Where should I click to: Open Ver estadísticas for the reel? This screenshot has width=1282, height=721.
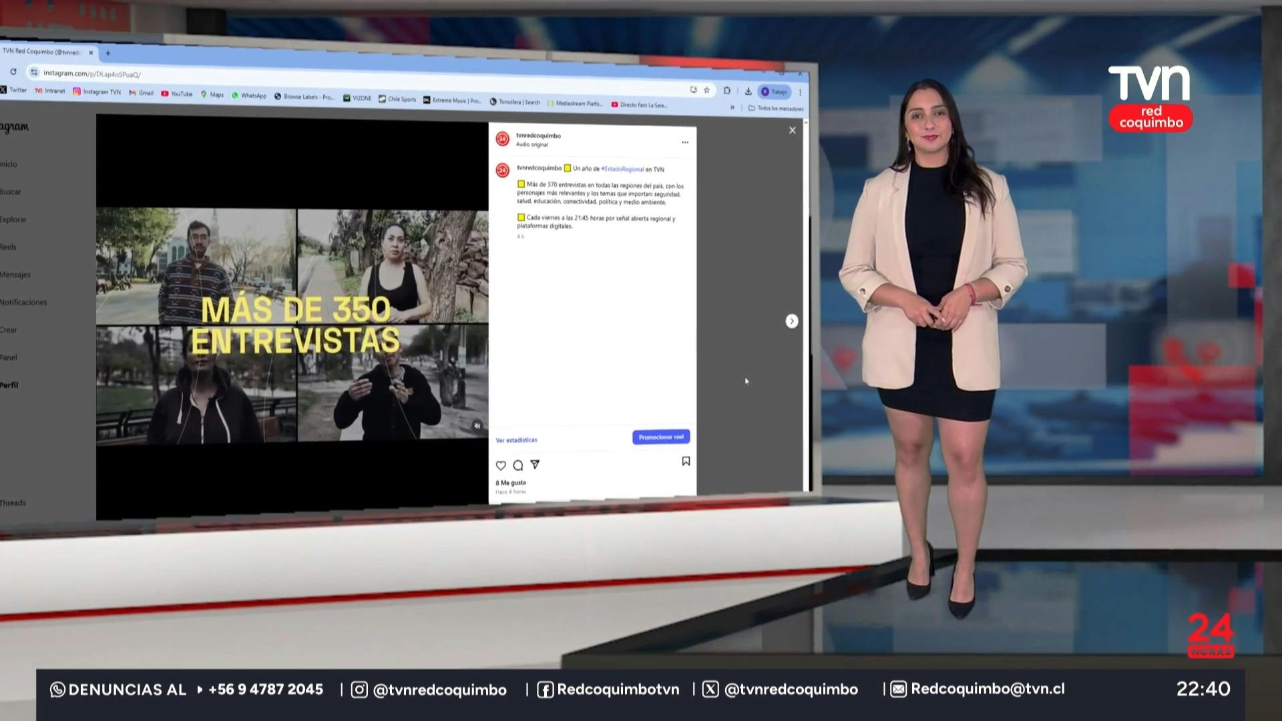[x=516, y=440]
